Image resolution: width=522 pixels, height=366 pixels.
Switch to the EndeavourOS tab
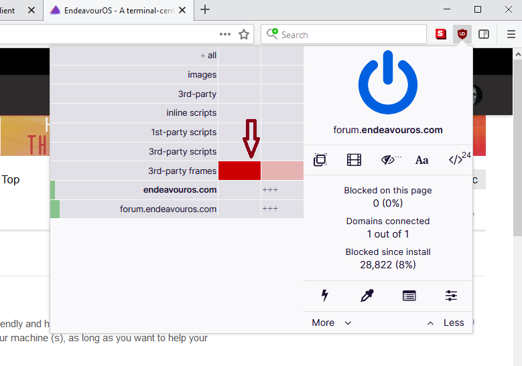click(x=114, y=10)
